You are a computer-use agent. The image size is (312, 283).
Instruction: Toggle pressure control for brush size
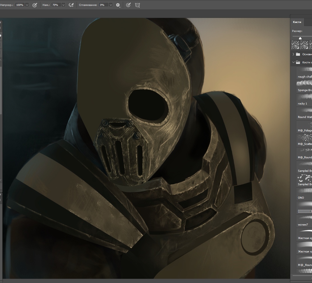point(128,5)
